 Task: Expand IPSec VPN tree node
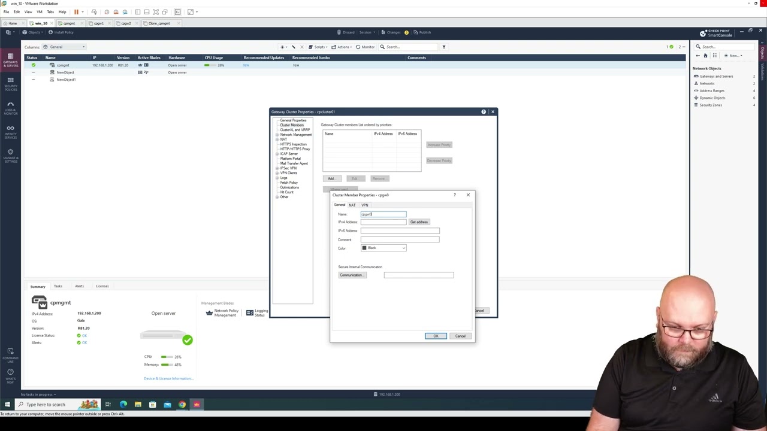[x=277, y=168]
